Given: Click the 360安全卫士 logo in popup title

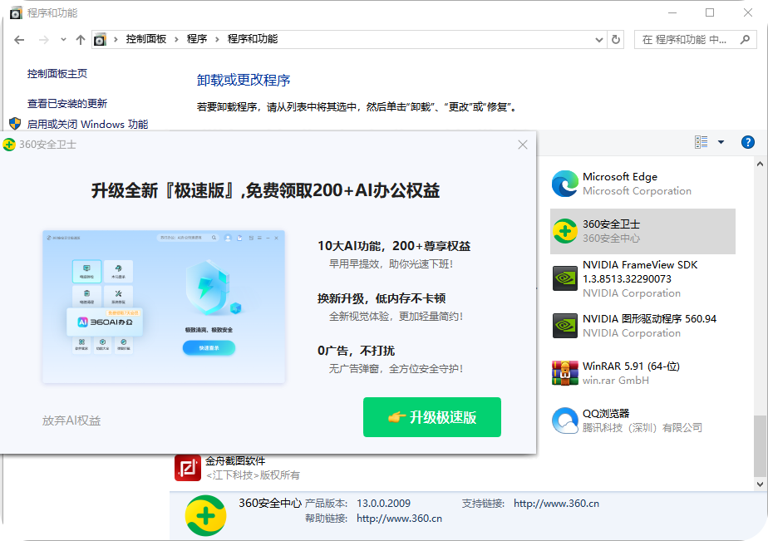Looking at the screenshot, I should point(9,145).
